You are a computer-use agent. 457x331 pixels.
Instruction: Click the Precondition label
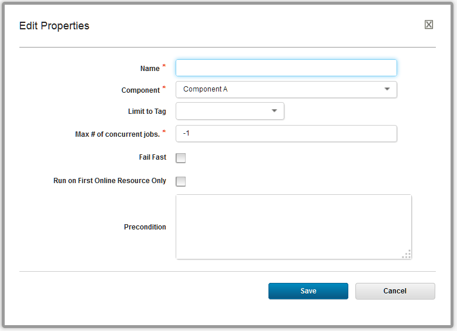pyautogui.click(x=145, y=227)
